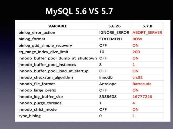Select the 'innodb' checksum value

pos(106,77)
